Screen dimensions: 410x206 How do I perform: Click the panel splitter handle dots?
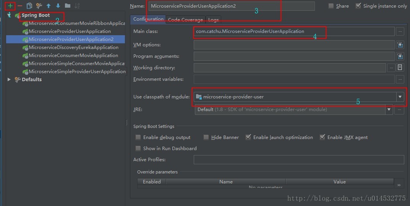[x=127, y=123]
